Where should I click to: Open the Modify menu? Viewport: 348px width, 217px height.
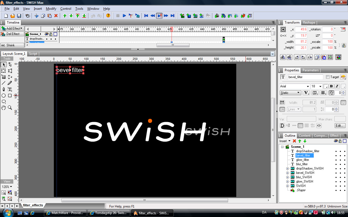[x=51, y=9]
